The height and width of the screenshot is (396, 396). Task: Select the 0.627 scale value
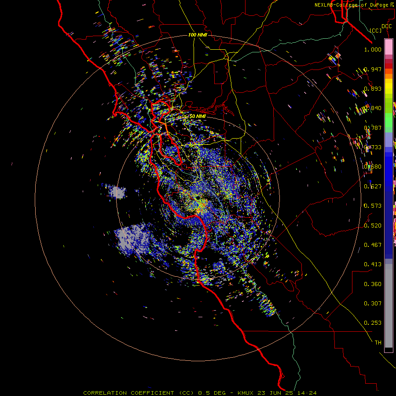[373, 187]
